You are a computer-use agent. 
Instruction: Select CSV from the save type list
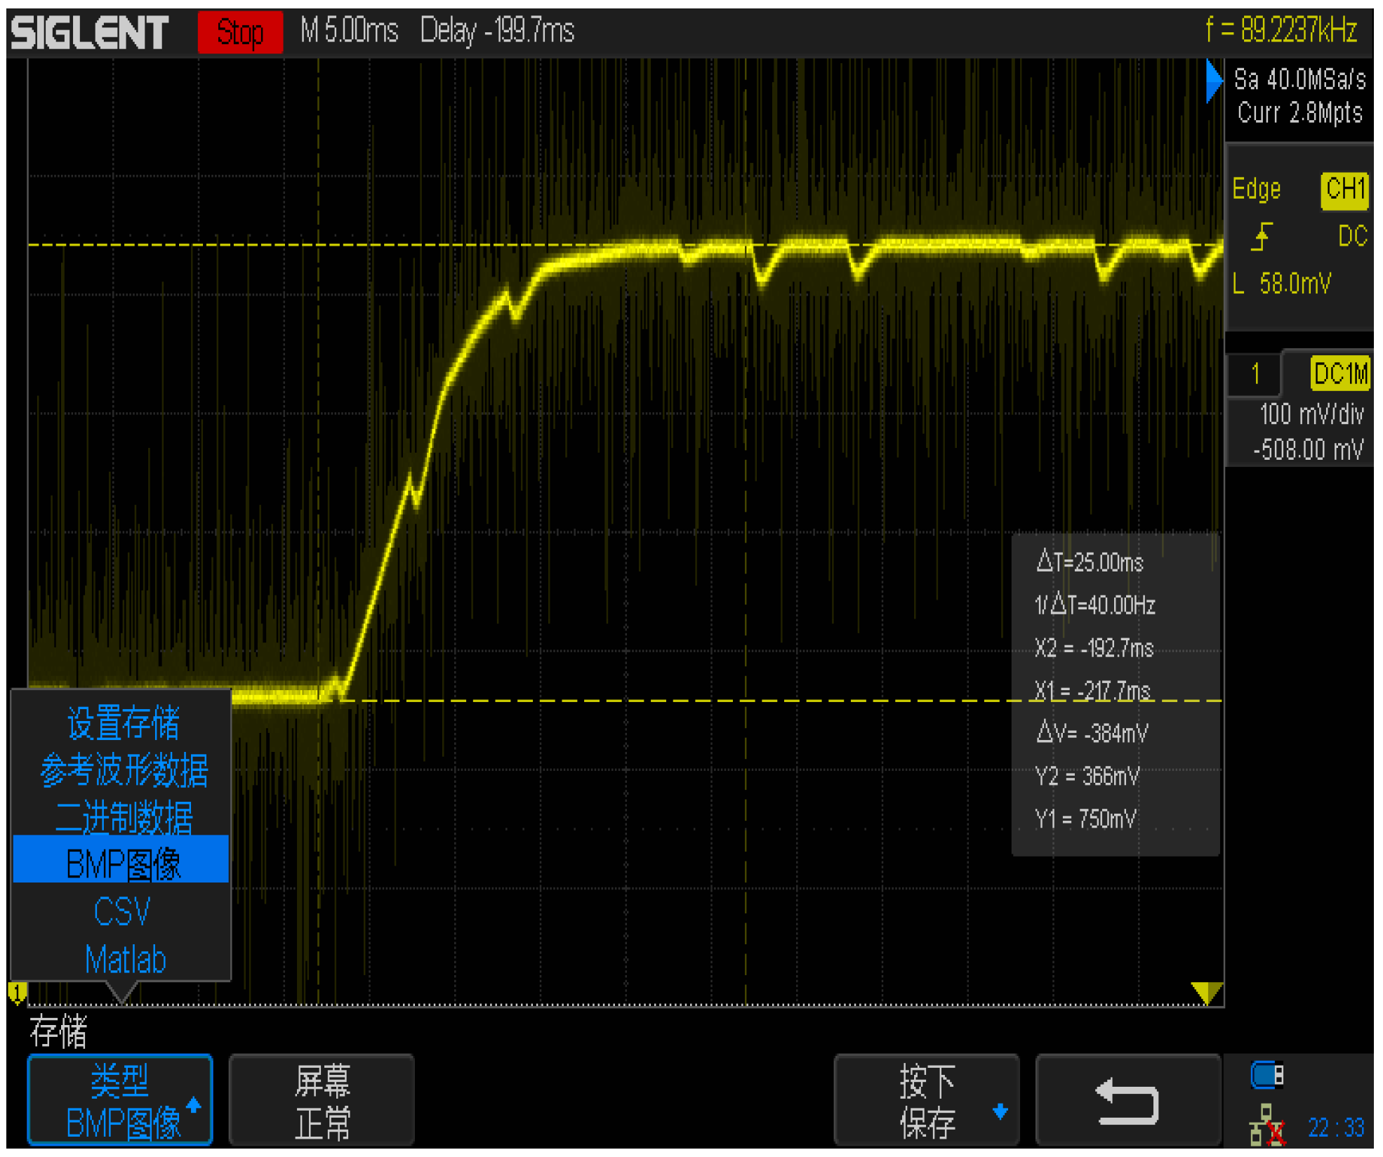(x=121, y=911)
